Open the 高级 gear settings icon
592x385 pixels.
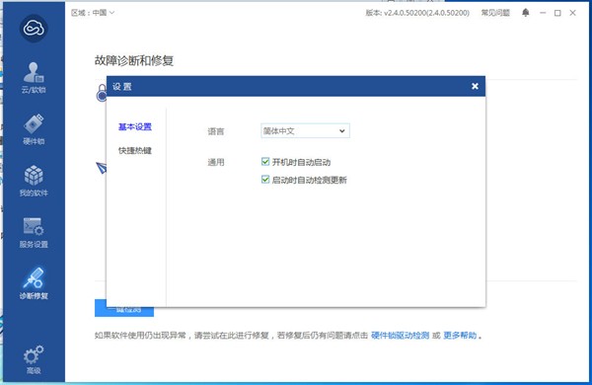34,359
